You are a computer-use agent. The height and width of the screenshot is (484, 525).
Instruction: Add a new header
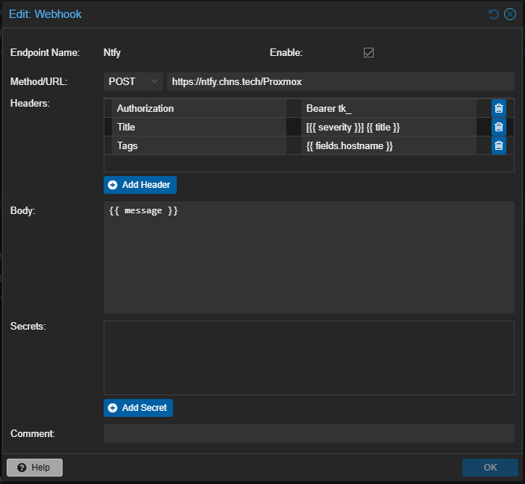(140, 185)
